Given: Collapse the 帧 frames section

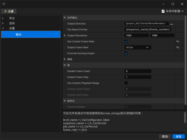Looking at the screenshot, I should tap(65, 65).
